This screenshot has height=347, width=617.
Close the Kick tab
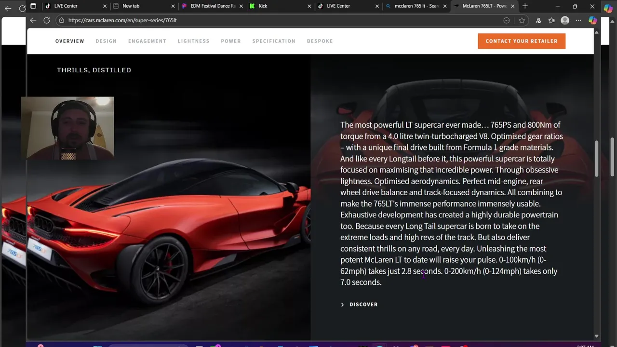point(309,6)
